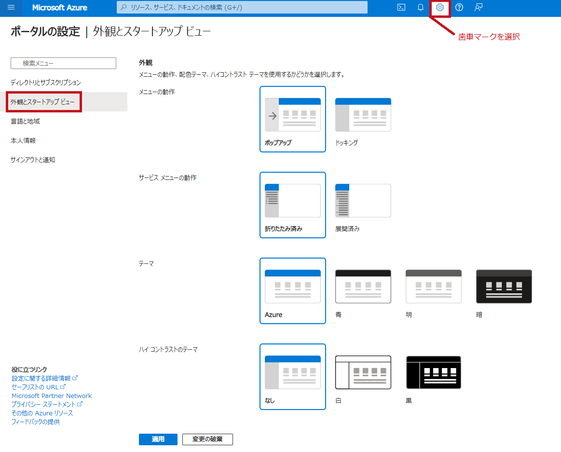Open 設定に関する詳細情報 link
Viewport: 561px width, 452px height.
click(41, 379)
